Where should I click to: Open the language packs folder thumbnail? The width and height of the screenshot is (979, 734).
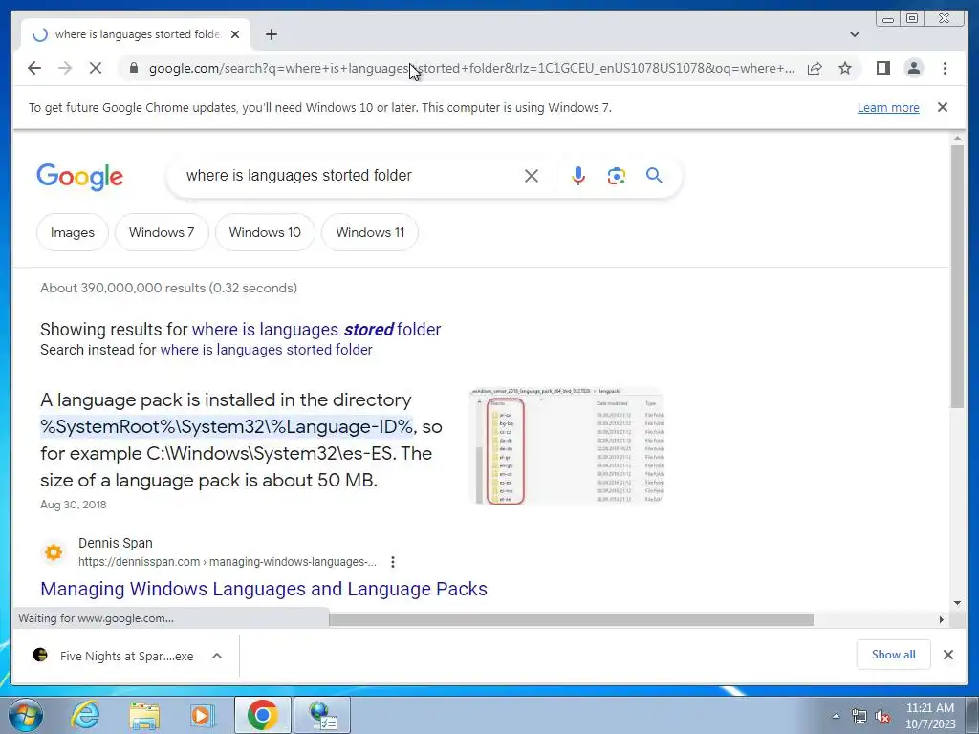566,445
